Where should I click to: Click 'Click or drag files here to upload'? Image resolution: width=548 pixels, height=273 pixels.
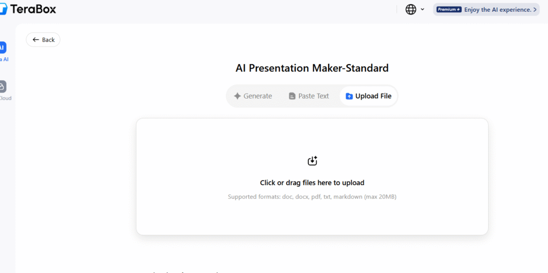(312, 183)
